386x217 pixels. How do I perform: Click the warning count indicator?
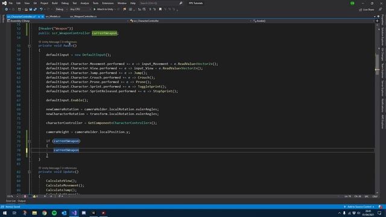36,197
